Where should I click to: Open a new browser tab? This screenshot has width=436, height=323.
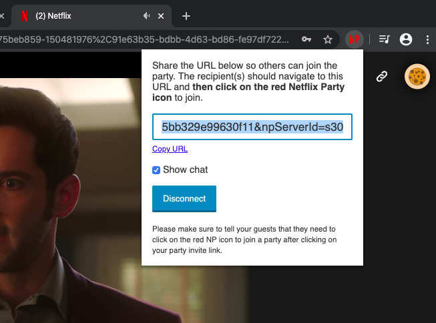tap(186, 16)
